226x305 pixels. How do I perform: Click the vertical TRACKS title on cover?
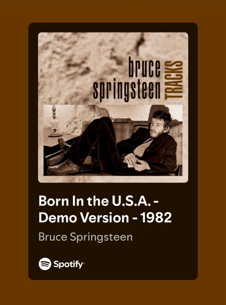click(174, 80)
